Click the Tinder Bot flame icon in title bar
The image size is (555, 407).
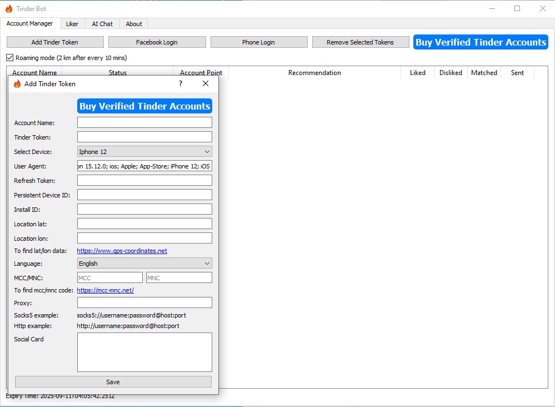tap(9, 8)
